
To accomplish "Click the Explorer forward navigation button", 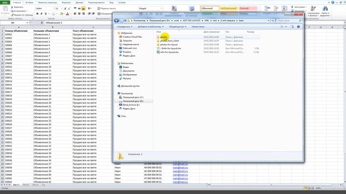I will 122,20.
